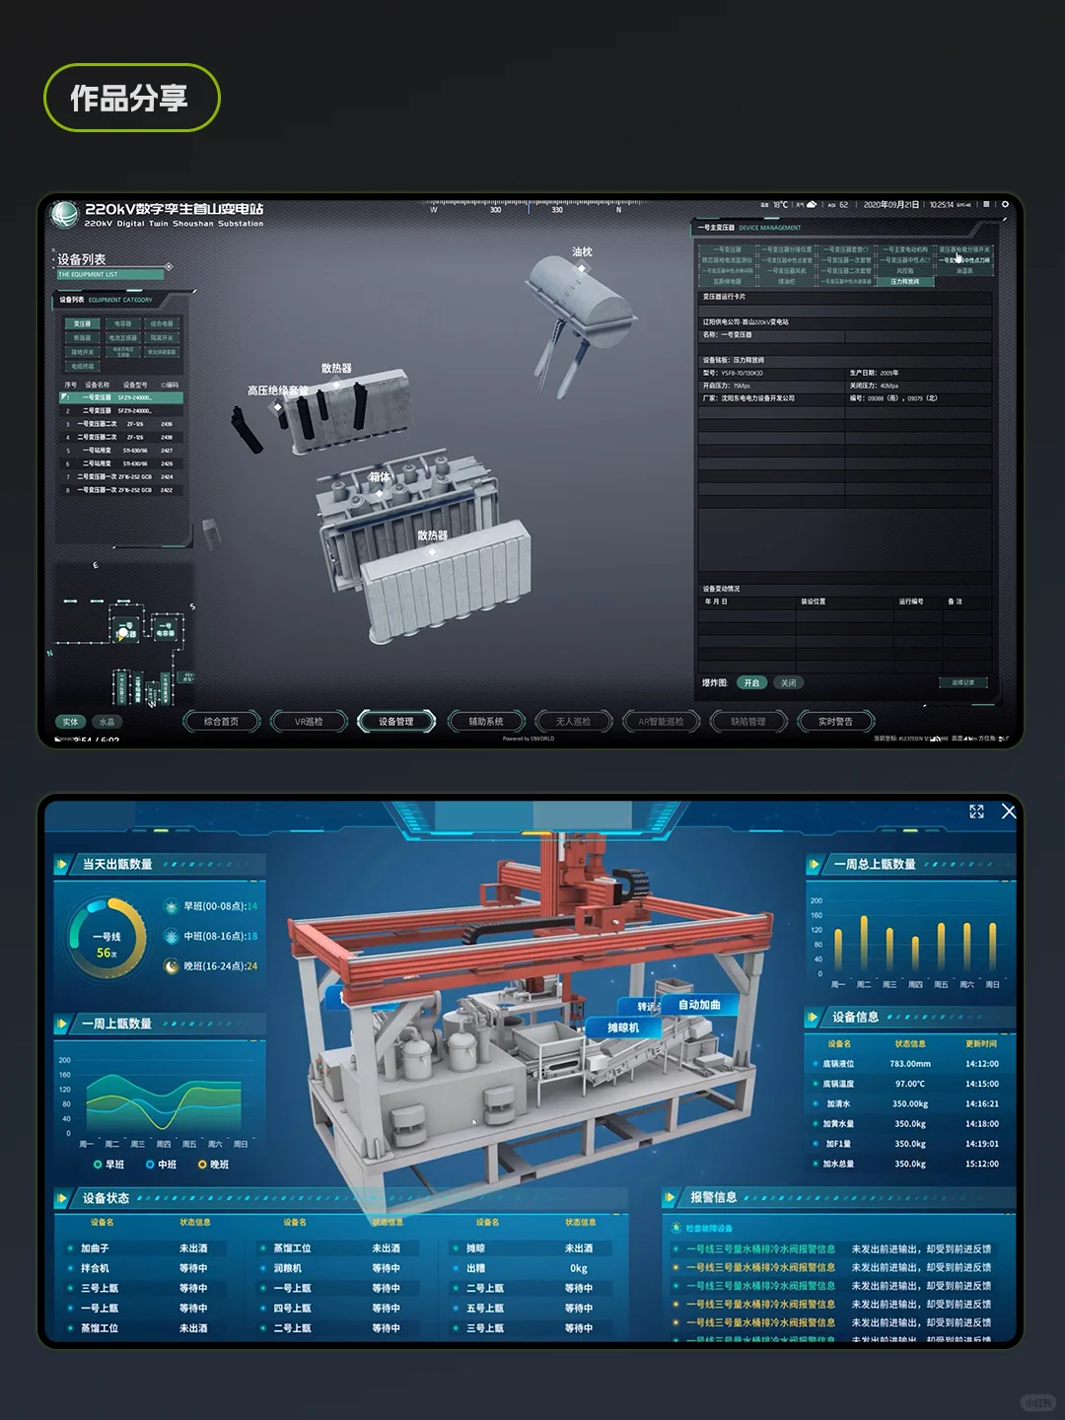Viewport: 1065px width, 1420px height.
Task: Click the 周二 bar in weekly chart
Action: (864, 944)
